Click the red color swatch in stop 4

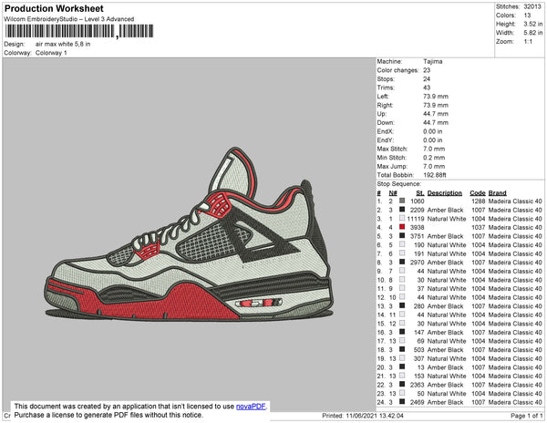tap(402, 227)
